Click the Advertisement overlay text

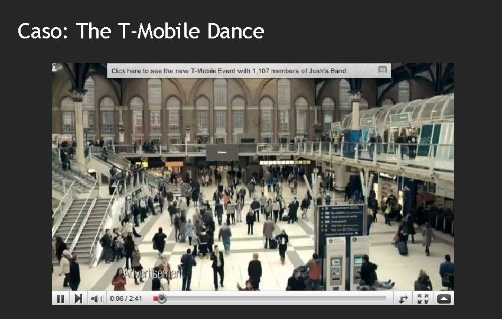(x=153, y=274)
